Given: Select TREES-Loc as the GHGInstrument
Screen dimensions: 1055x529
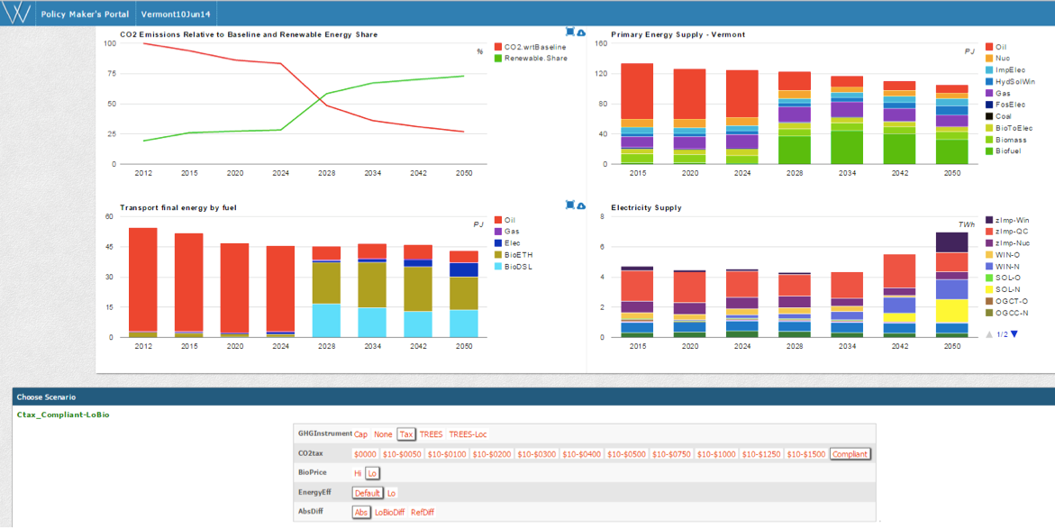Looking at the screenshot, I should tap(468, 434).
